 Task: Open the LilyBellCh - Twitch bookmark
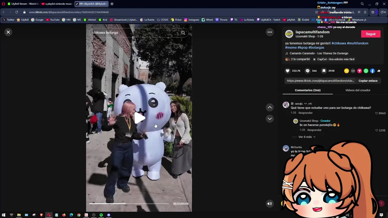(x=268, y=20)
